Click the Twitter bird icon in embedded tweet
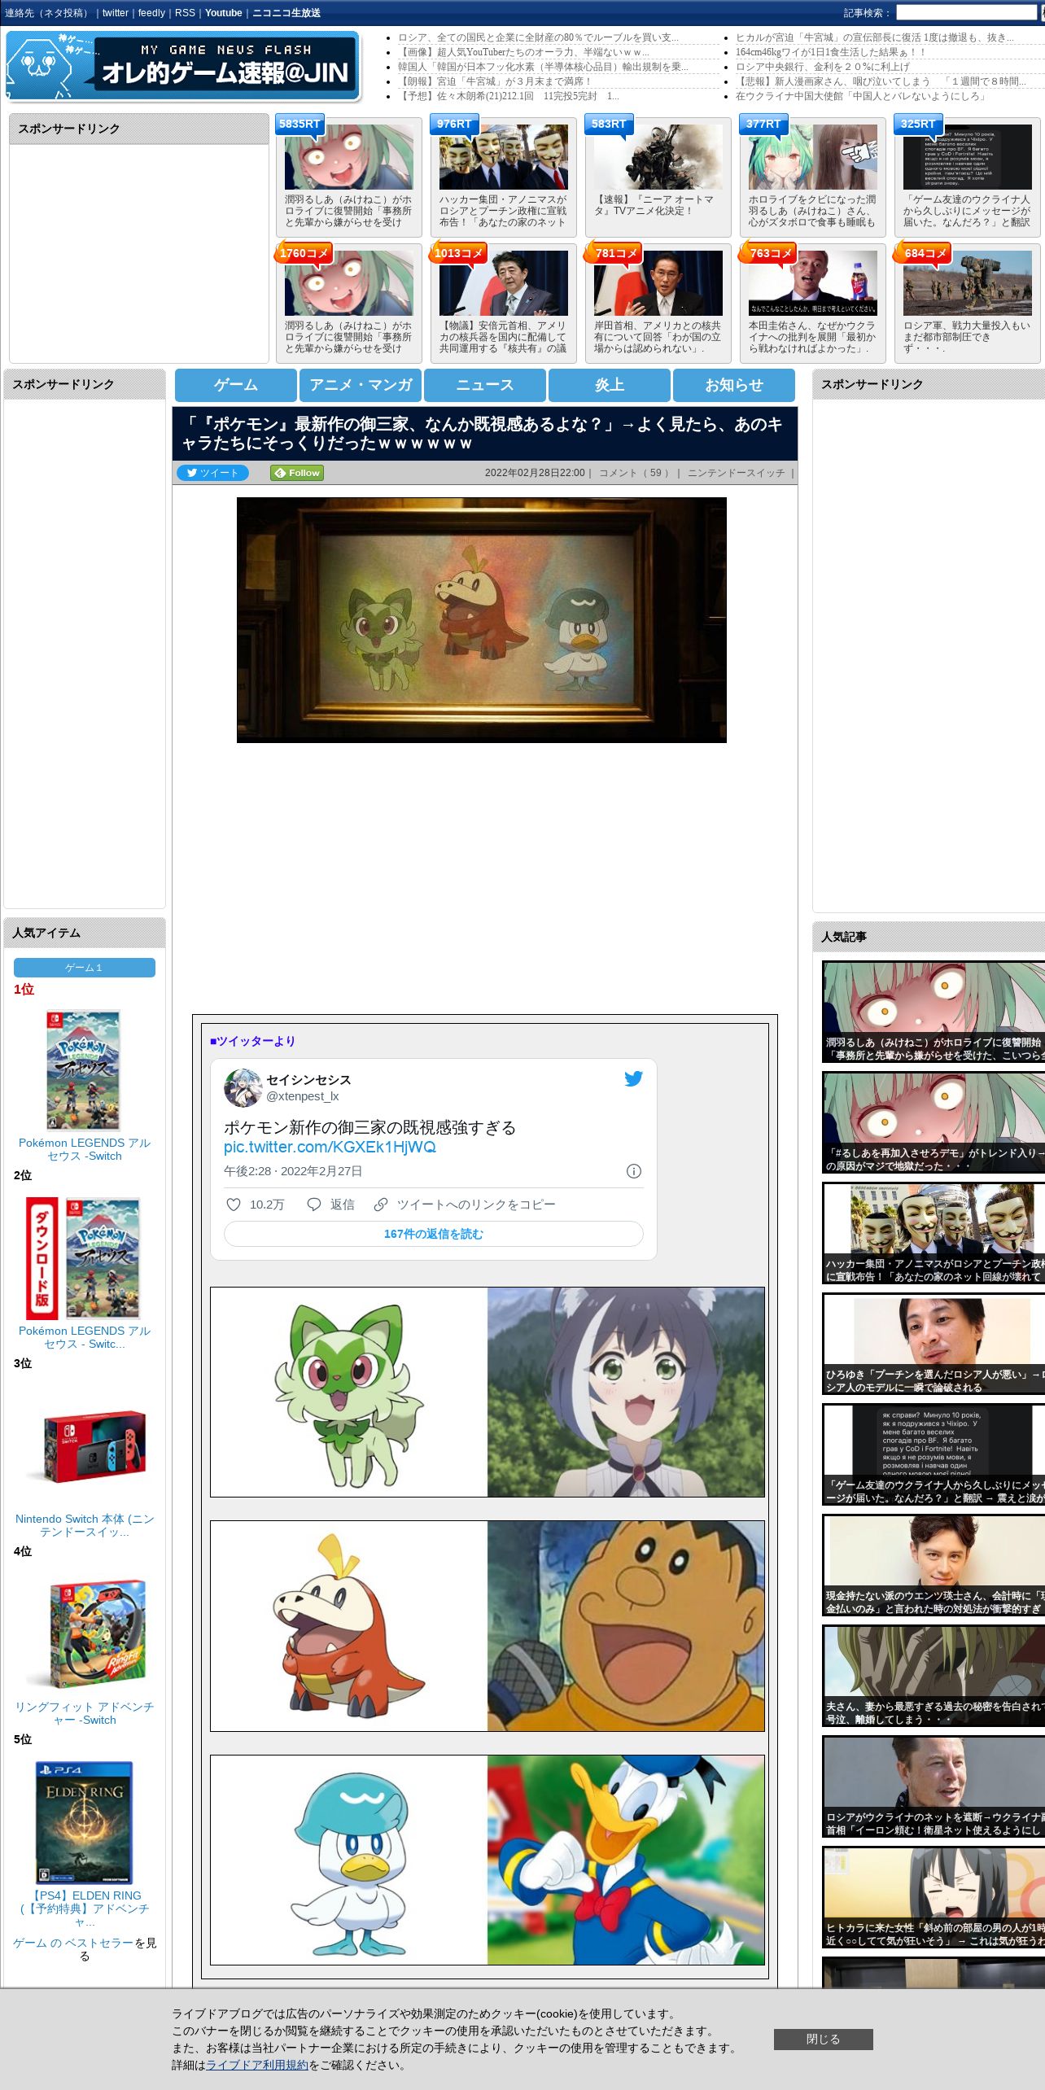 pyautogui.click(x=633, y=1078)
